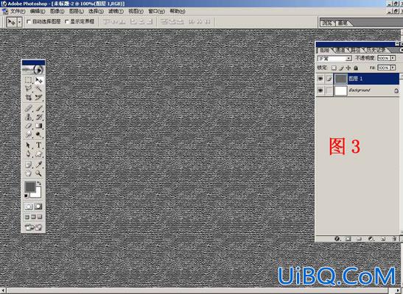The width and height of the screenshot is (403, 294).
Task: Click the switch foreground/background colors arrow
Action: [39, 183]
